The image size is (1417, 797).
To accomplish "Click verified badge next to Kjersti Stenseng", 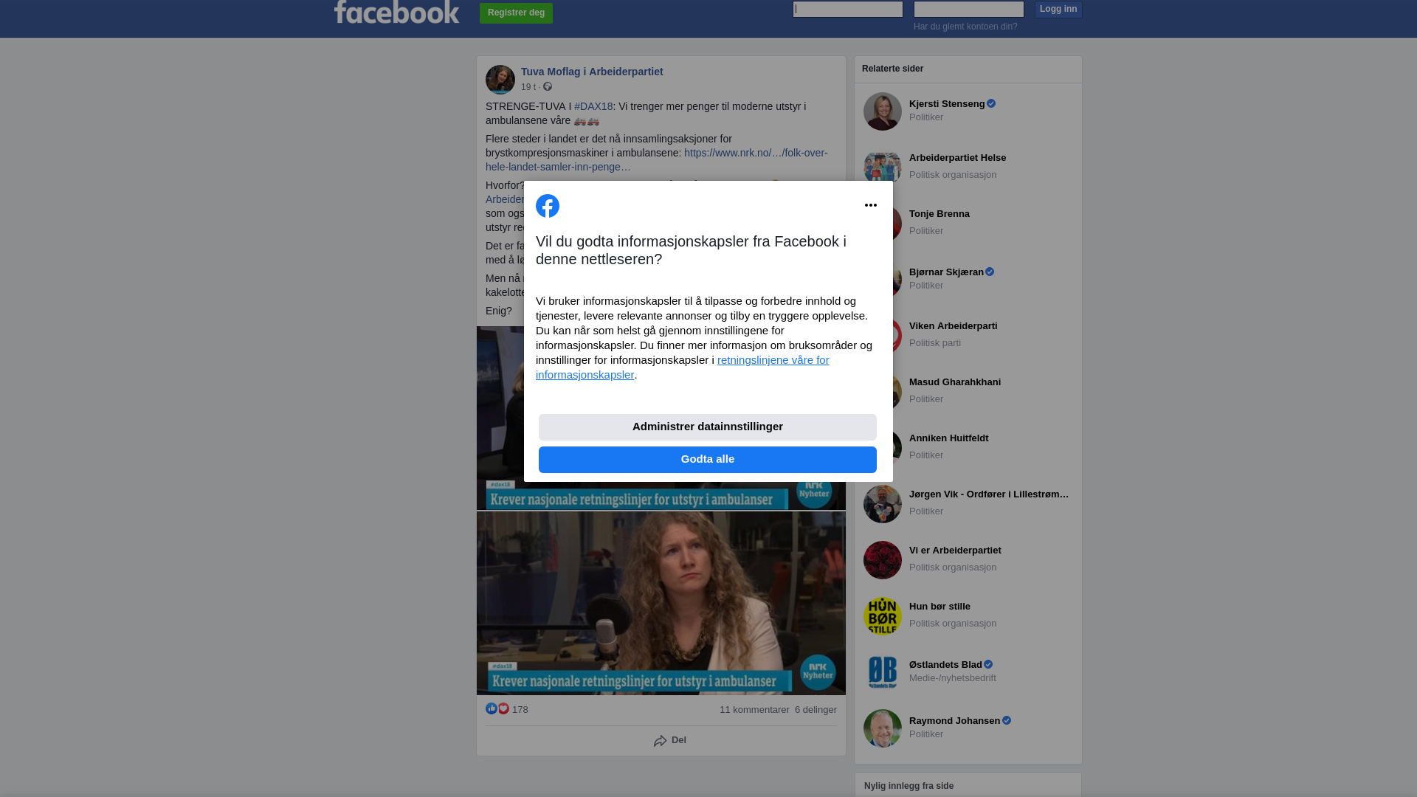I will click(991, 104).
